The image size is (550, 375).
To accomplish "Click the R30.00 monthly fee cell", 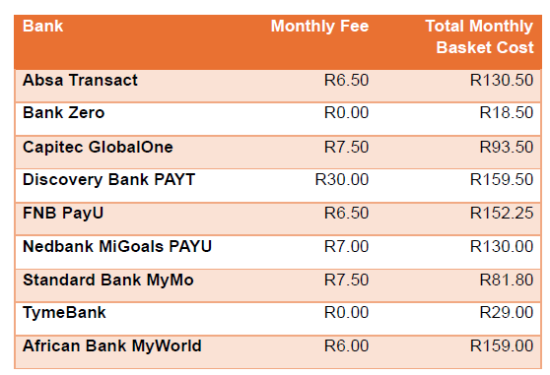I will (x=342, y=180).
